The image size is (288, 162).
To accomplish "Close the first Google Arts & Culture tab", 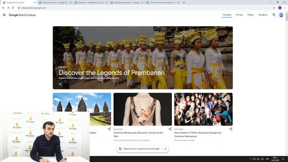I will click(35, 3).
